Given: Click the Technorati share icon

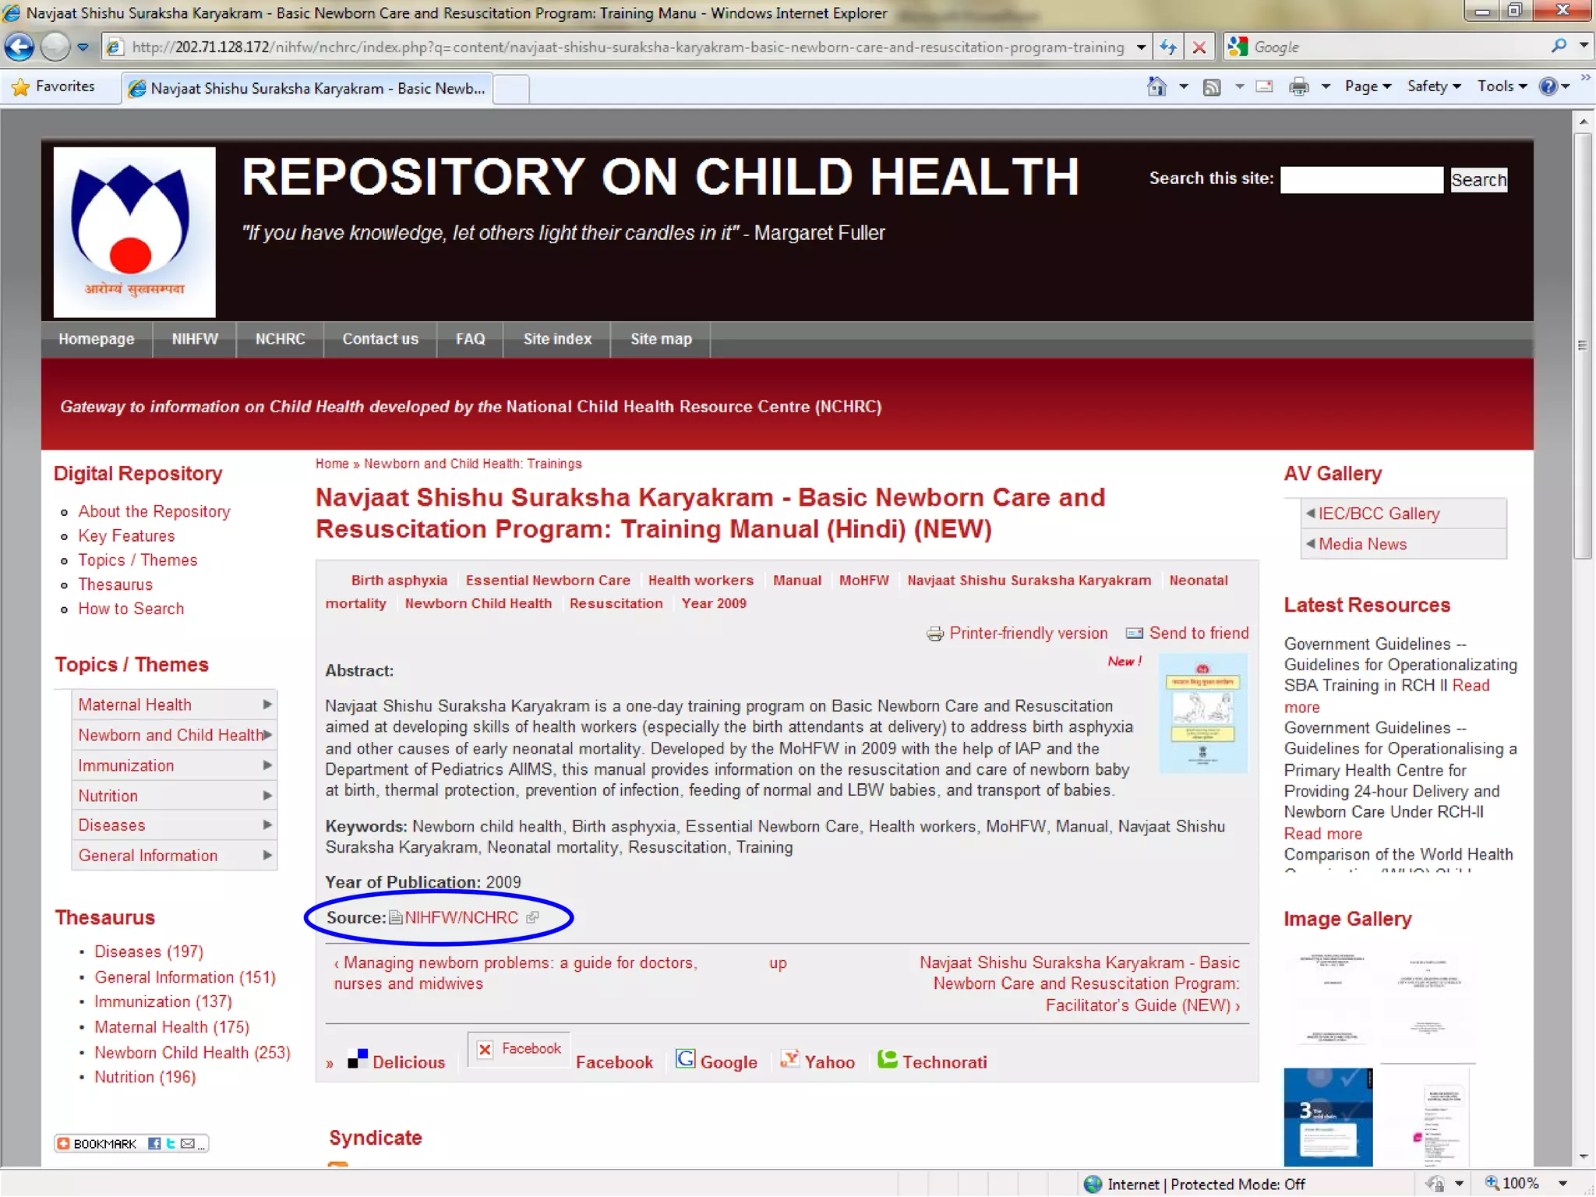Looking at the screenshot, I should point(887,1059).
